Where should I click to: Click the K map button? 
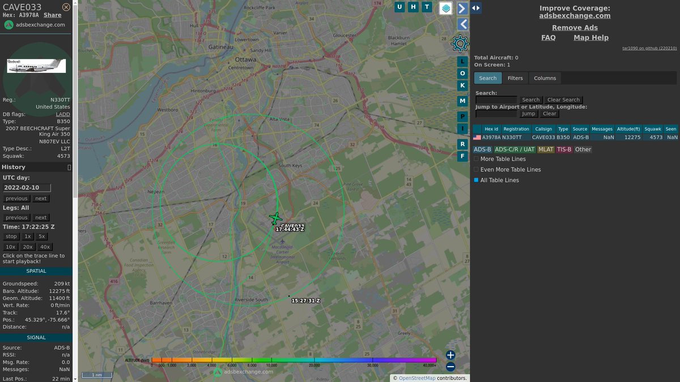click(462, 85)
